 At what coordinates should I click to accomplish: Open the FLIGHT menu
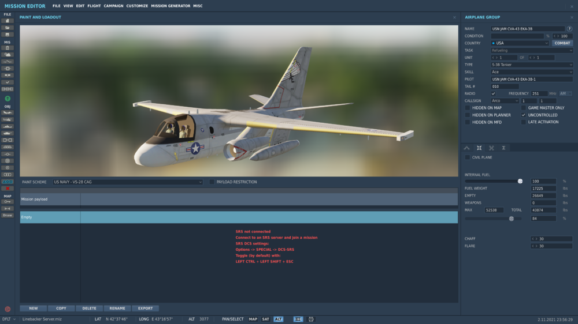point(94,6)
